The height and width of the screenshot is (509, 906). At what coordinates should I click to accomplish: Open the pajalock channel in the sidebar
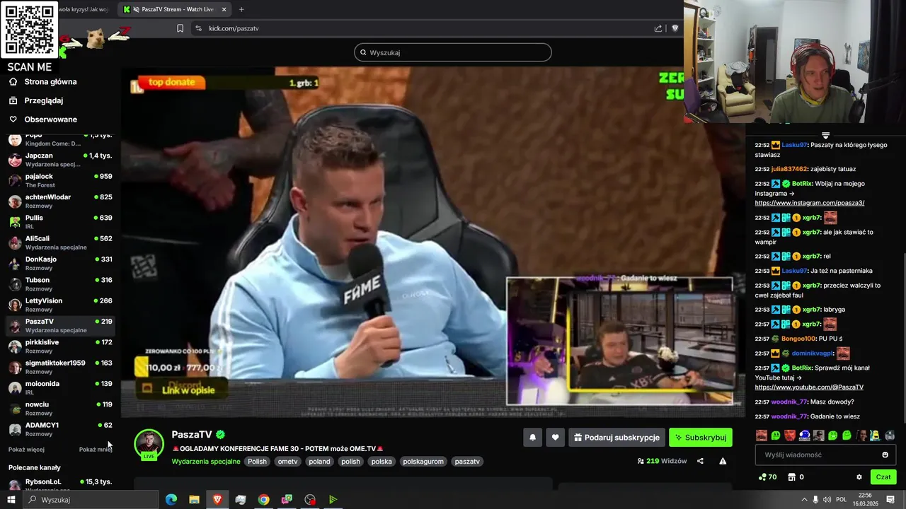tap(59, 180)
